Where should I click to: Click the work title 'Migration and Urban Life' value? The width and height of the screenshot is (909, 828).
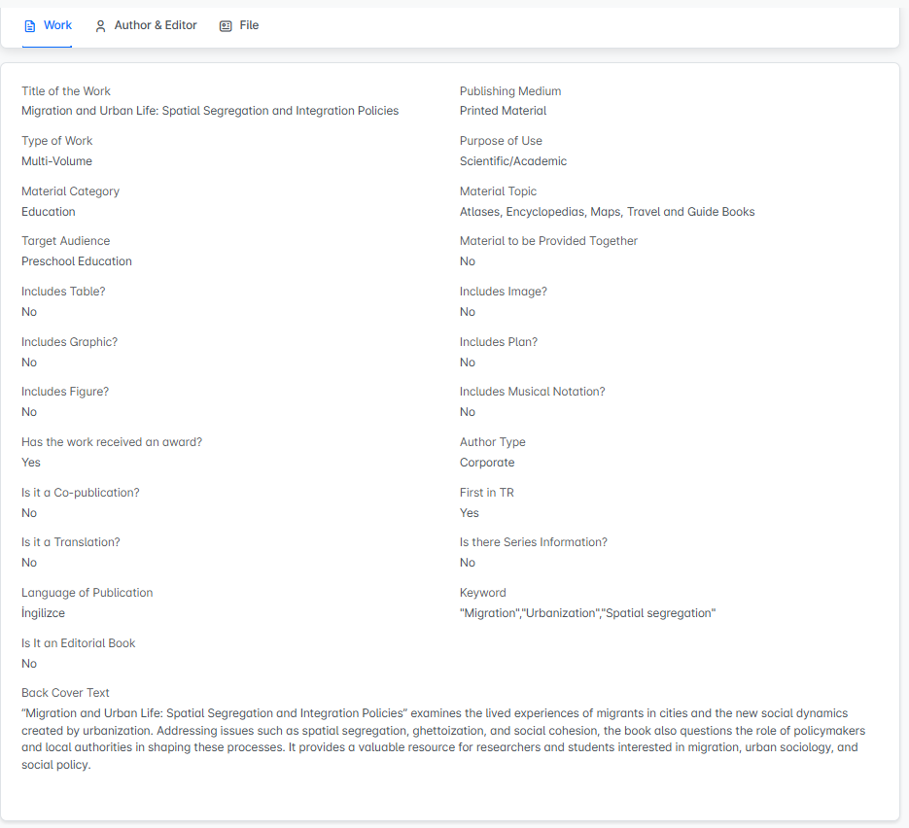click(210, 111)
